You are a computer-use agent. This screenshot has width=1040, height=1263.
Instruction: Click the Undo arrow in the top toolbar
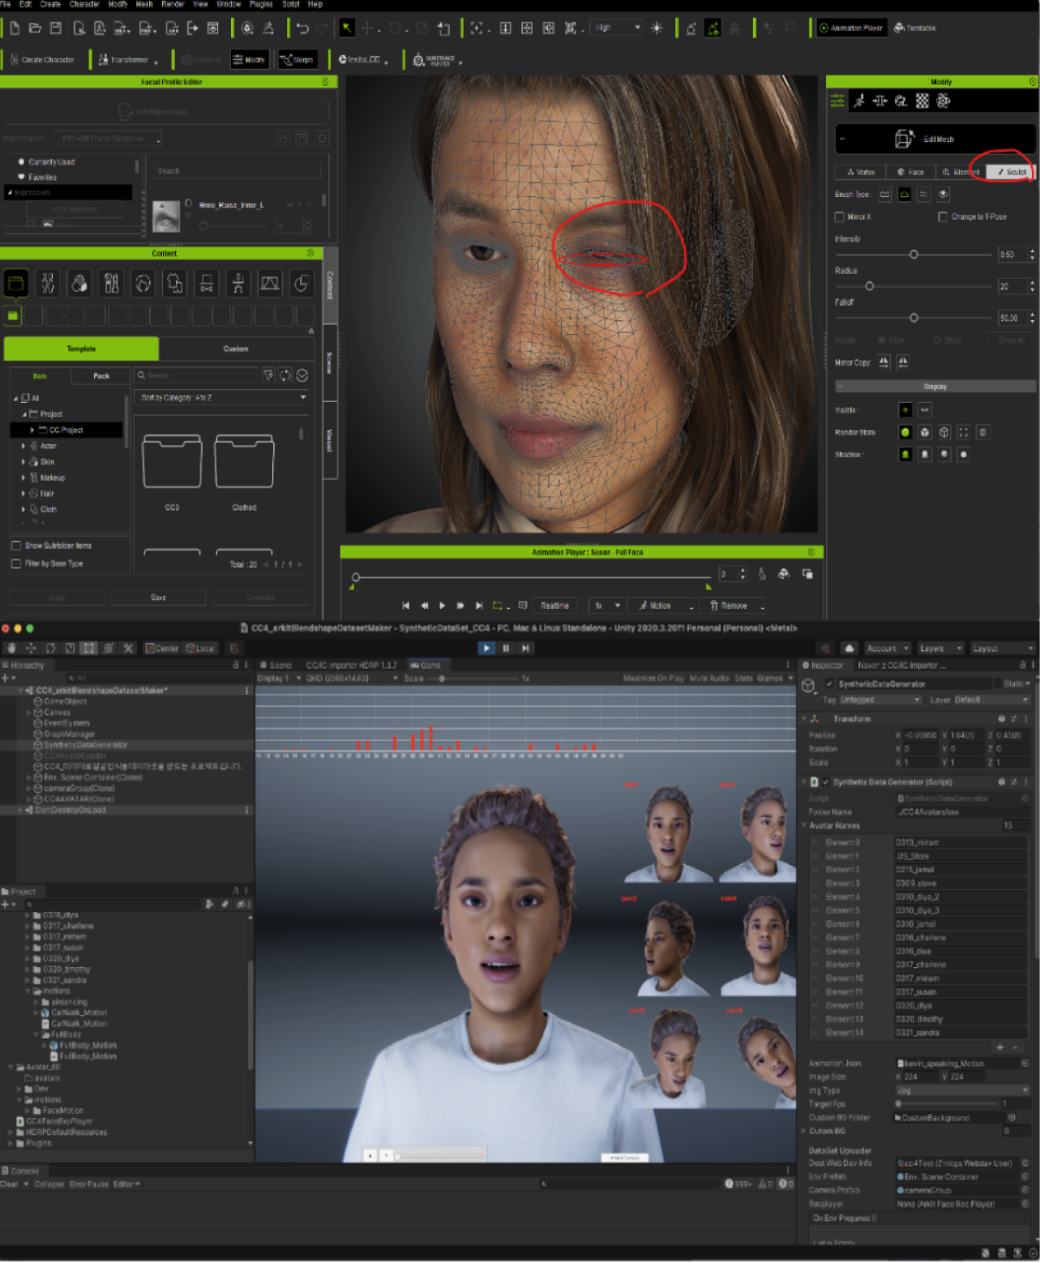(x=302, y=28)
